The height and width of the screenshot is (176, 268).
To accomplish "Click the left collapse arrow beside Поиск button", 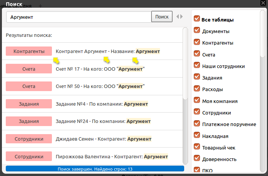I will pos(177,17).
